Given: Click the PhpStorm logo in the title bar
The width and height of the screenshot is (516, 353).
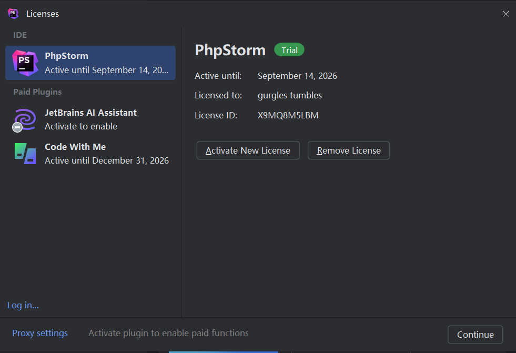Looking at the screenshot, I should point(13,14).
